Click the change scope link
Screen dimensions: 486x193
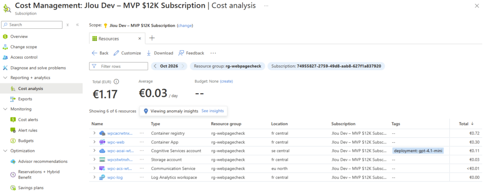click(x=185, y=26)
